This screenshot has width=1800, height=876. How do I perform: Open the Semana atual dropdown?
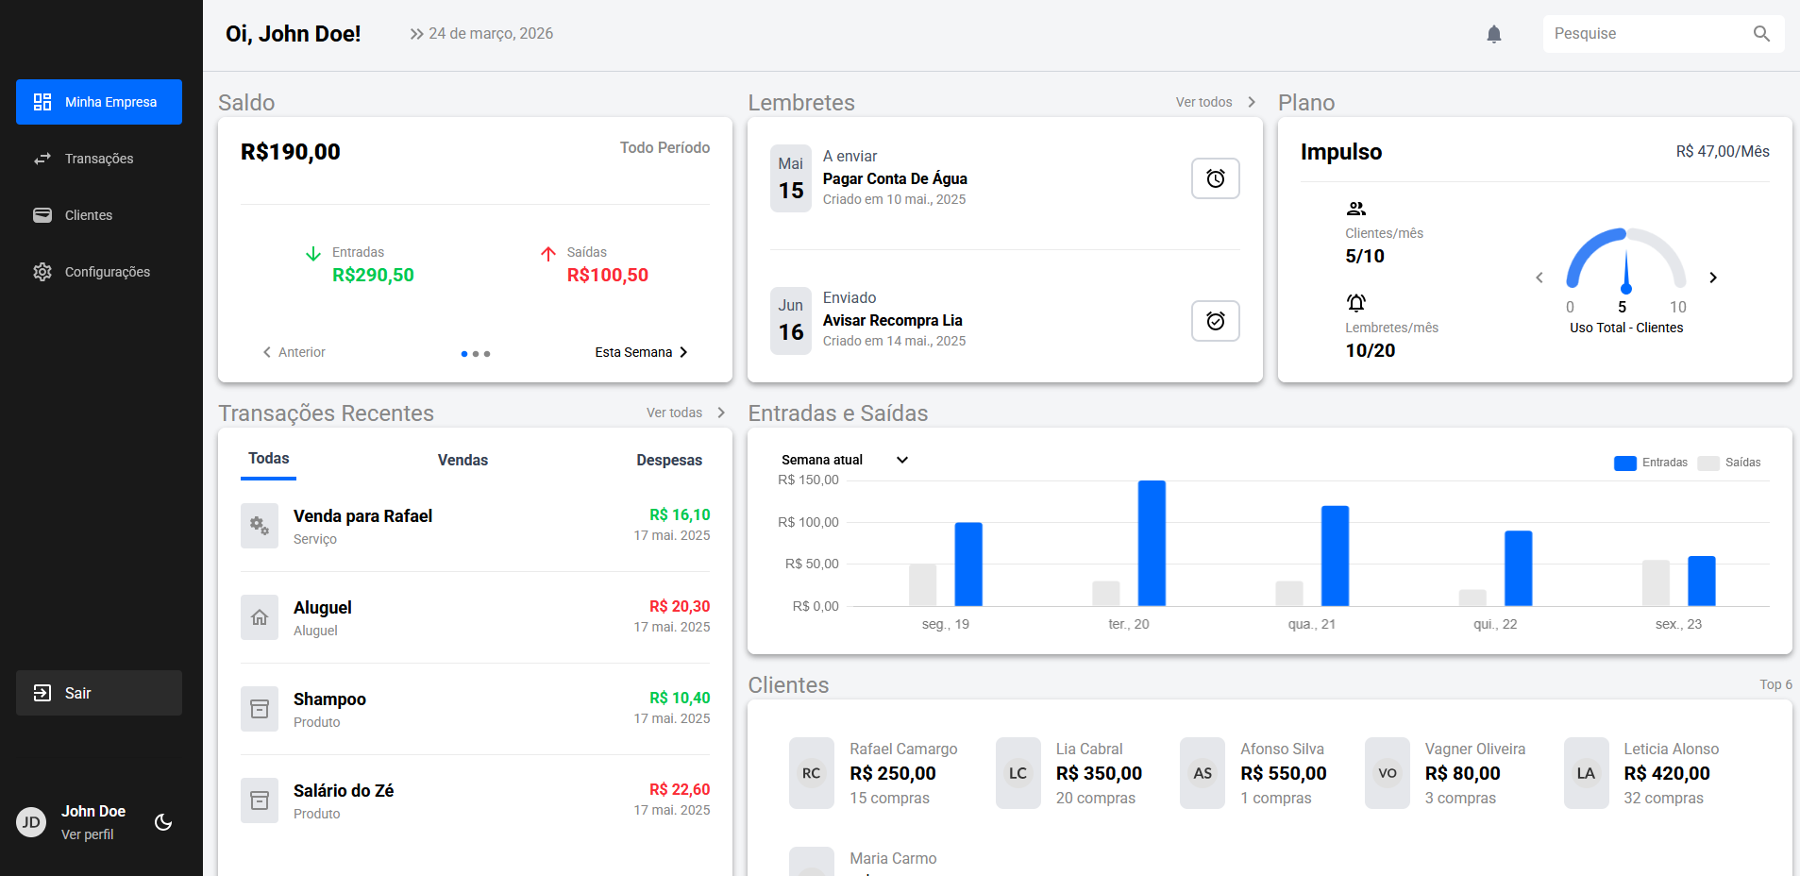(843, 460)
